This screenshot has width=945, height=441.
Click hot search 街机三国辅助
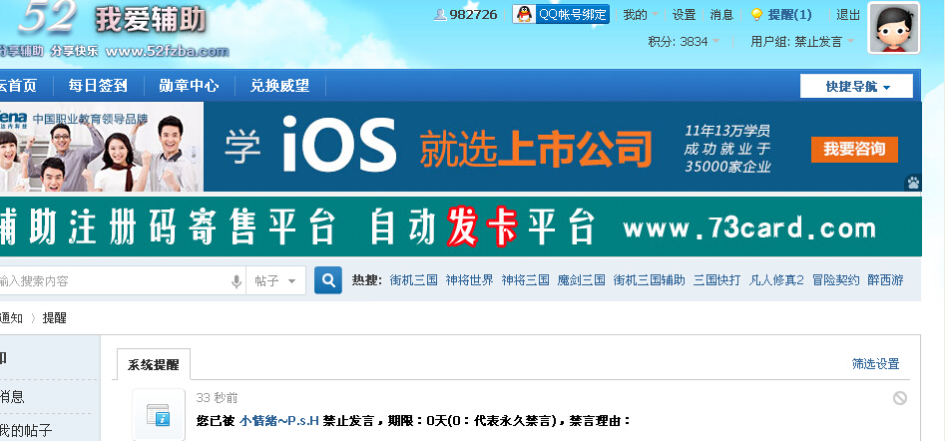649,280
